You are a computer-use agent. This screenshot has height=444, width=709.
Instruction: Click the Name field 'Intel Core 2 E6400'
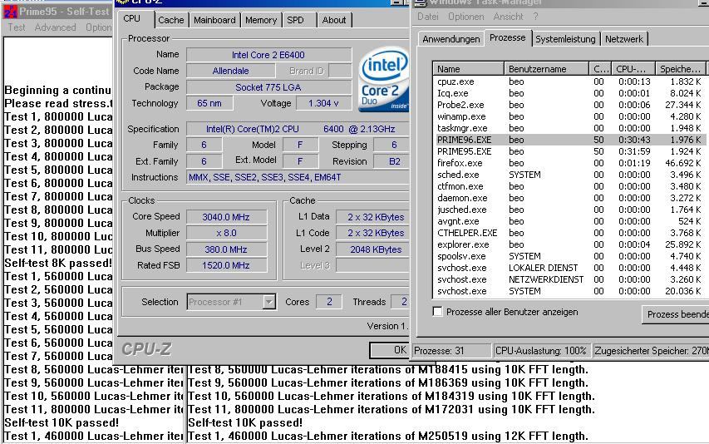[268, 55]
